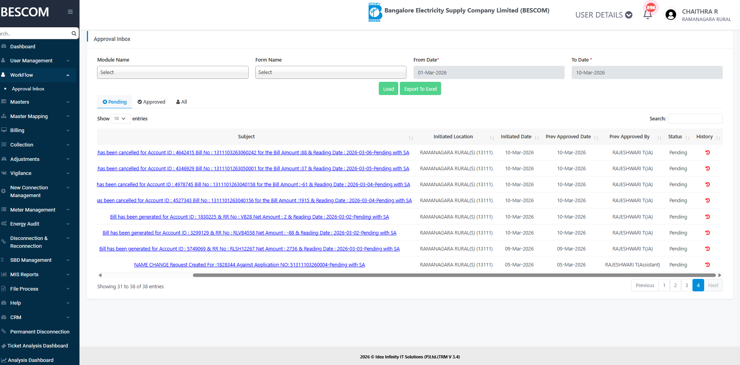Click the table Search input field
The image size is (740, 365).
tap(695, 119)
